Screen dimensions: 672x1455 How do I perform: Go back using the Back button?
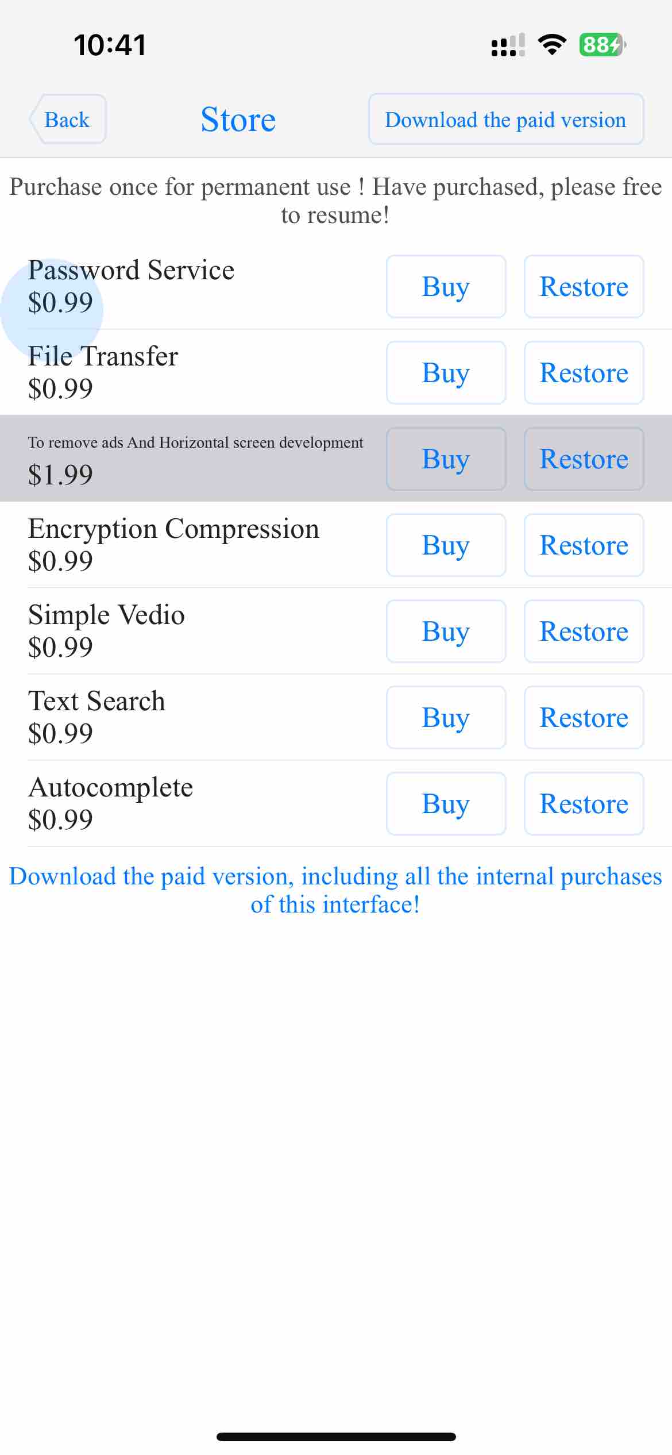click(68, 119)
